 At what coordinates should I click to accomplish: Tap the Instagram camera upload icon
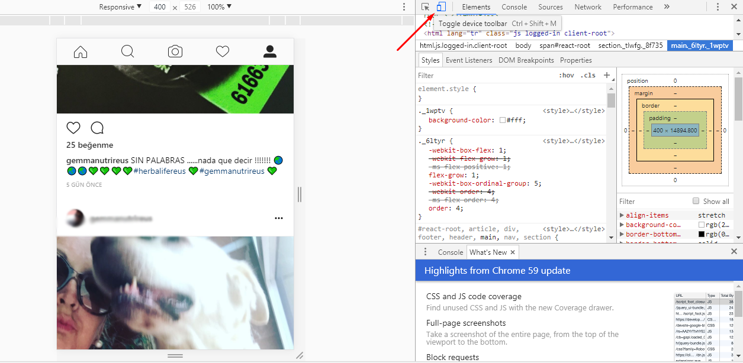175,51
